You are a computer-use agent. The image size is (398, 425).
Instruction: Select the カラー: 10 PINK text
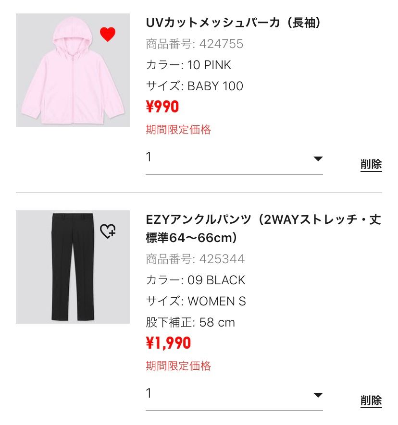click(x=188, y=65)
